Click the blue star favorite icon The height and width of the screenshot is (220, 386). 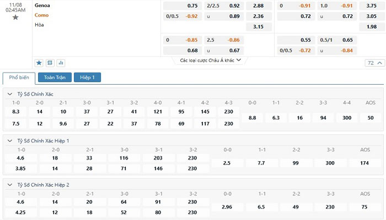(39, 63)
